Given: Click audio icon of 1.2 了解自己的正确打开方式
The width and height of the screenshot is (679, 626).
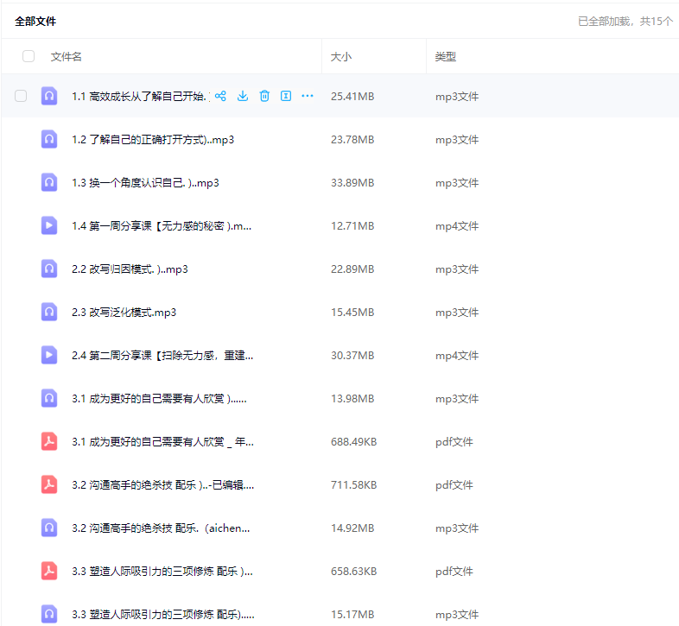Looking at the screenshot, I should click(x=49, y=139).
